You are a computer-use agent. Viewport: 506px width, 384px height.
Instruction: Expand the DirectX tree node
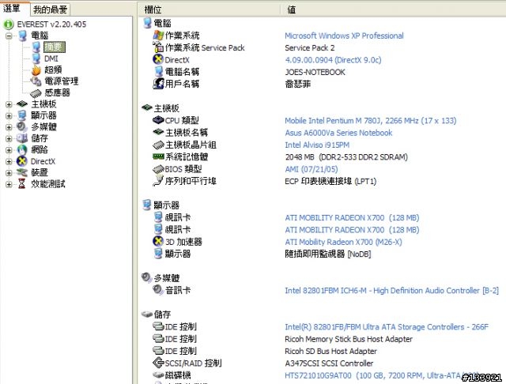[9, 161]
